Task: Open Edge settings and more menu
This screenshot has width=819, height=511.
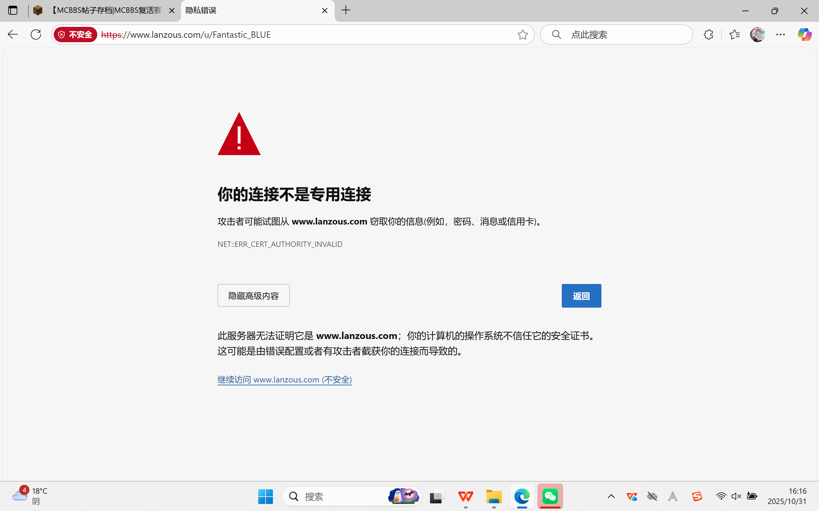Action: 781,35
